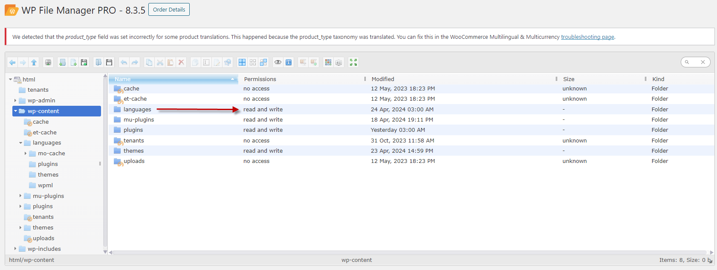Expand the wp-admin tree node
Viewport: 717px width, 270px height.
[15, 101]
